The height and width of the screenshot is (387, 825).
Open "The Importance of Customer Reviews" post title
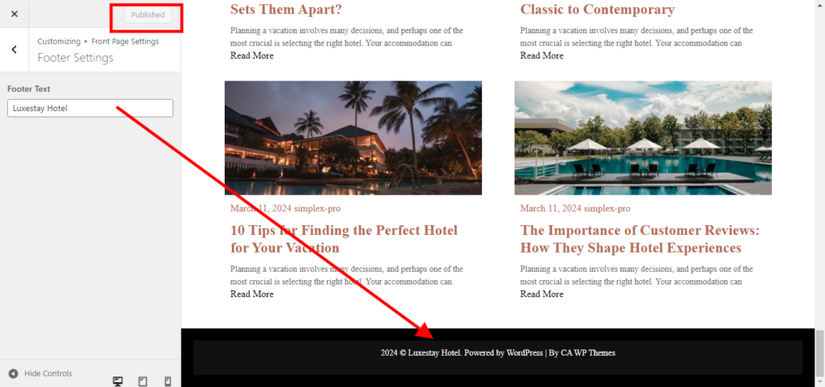point(640,238)
